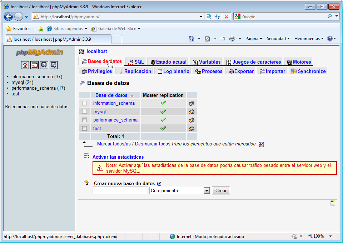Click the Stop loading red X icon
Viewport: 343px width, 243px height.
[227, 17]
